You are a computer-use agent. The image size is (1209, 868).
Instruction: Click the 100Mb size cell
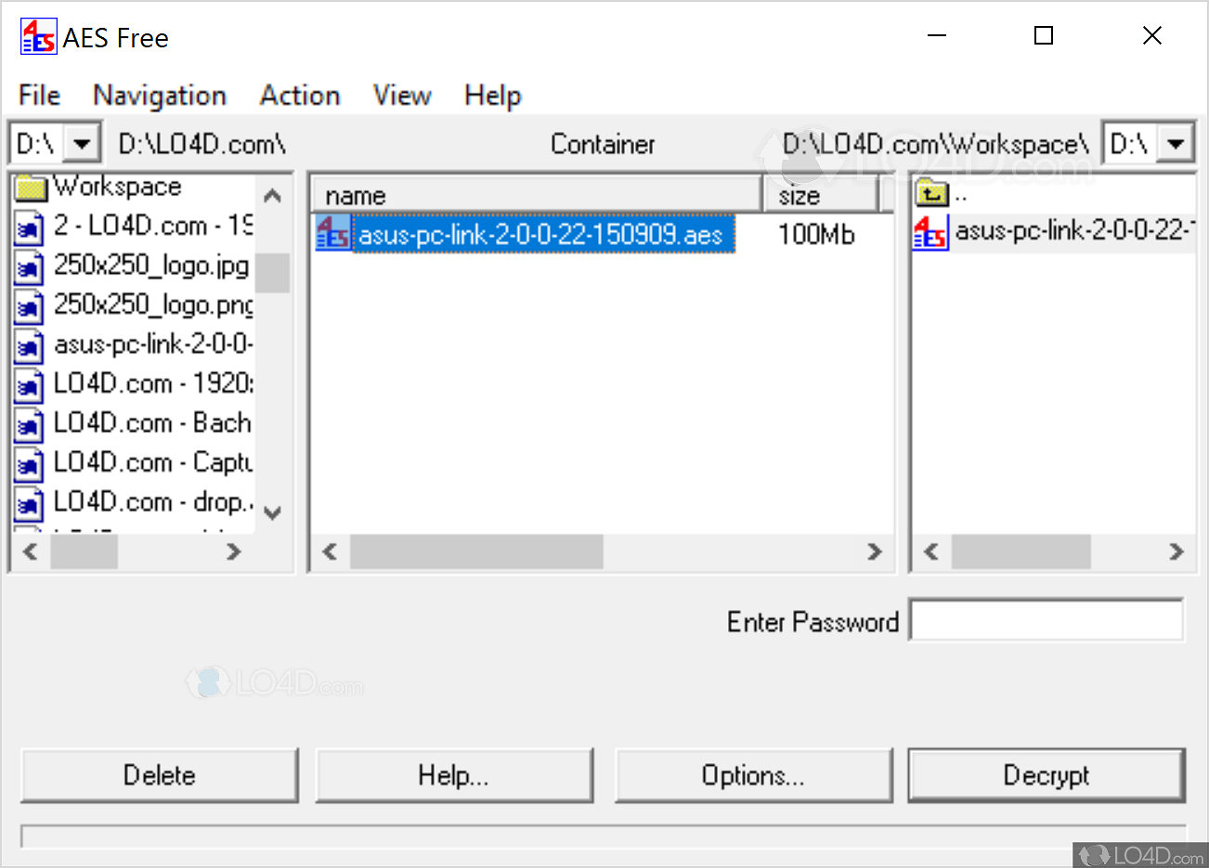816,234
